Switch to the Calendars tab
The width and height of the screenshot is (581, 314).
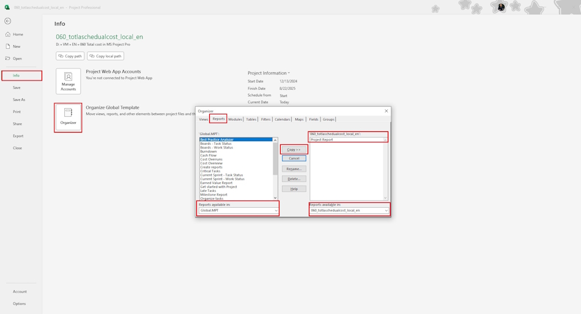coord(283,119)
